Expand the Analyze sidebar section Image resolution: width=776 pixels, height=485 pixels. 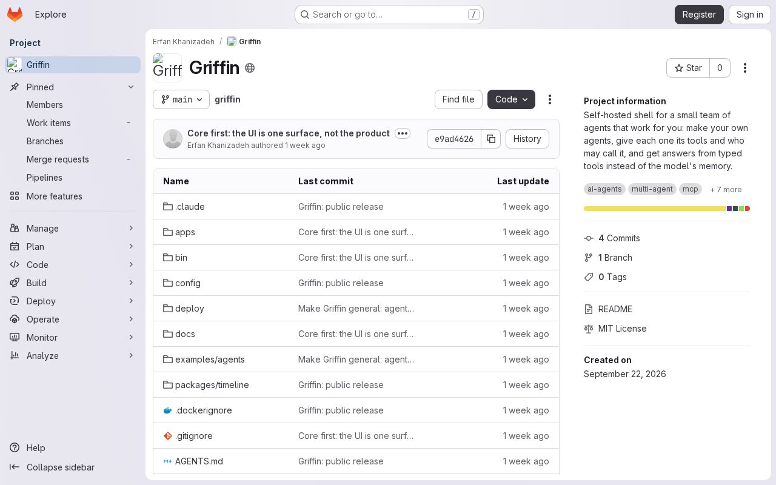click(73, 356)
